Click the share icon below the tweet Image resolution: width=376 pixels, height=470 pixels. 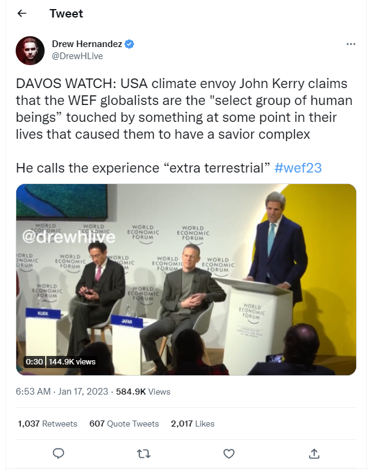coord(314,453)
